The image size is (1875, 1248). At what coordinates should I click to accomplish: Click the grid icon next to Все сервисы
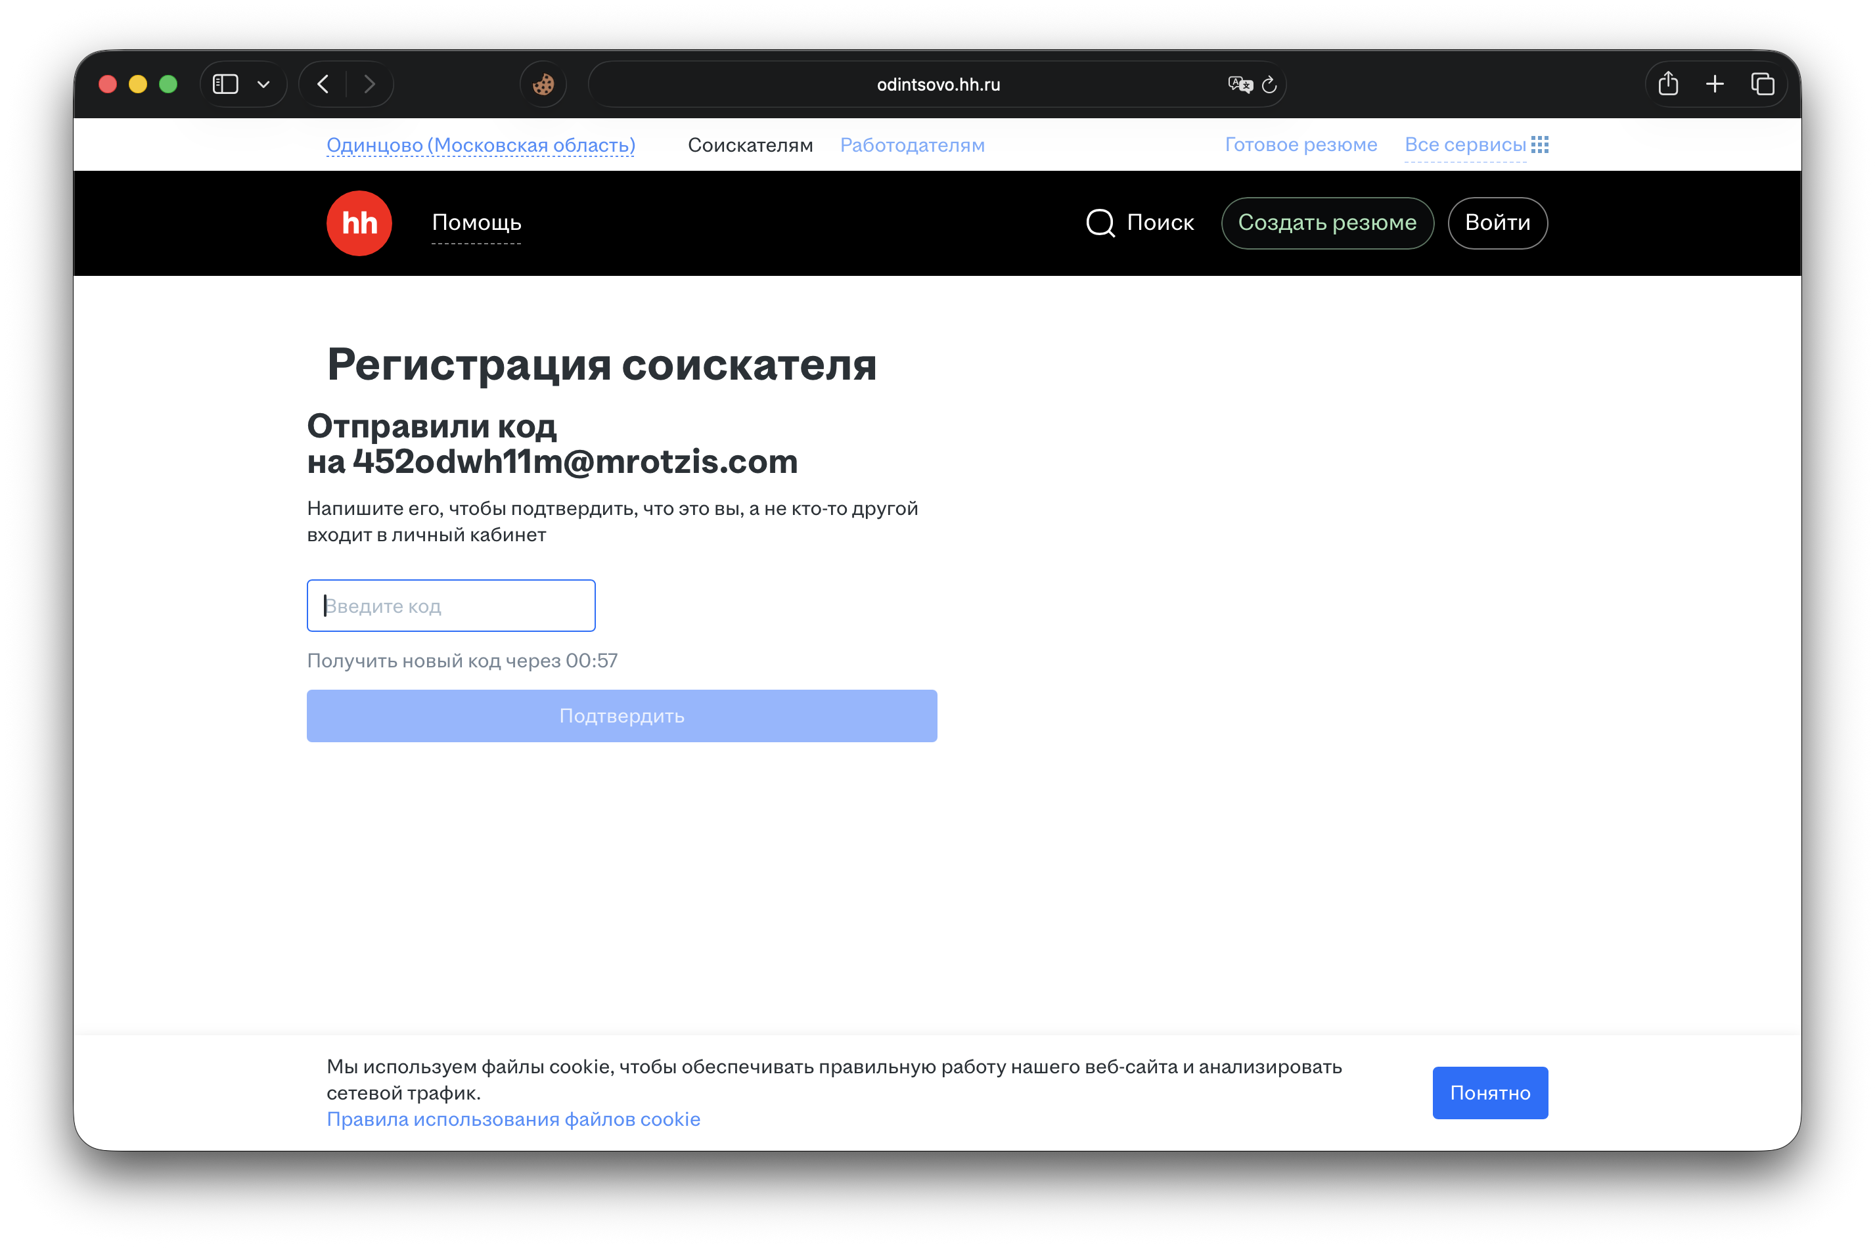point(1541,144)
